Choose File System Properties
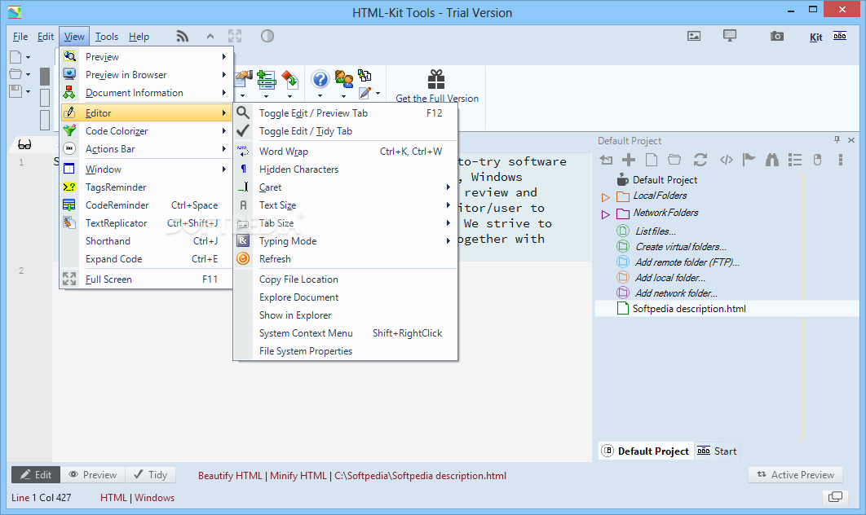Screen dimensions: 866x515 pos(345,351)
